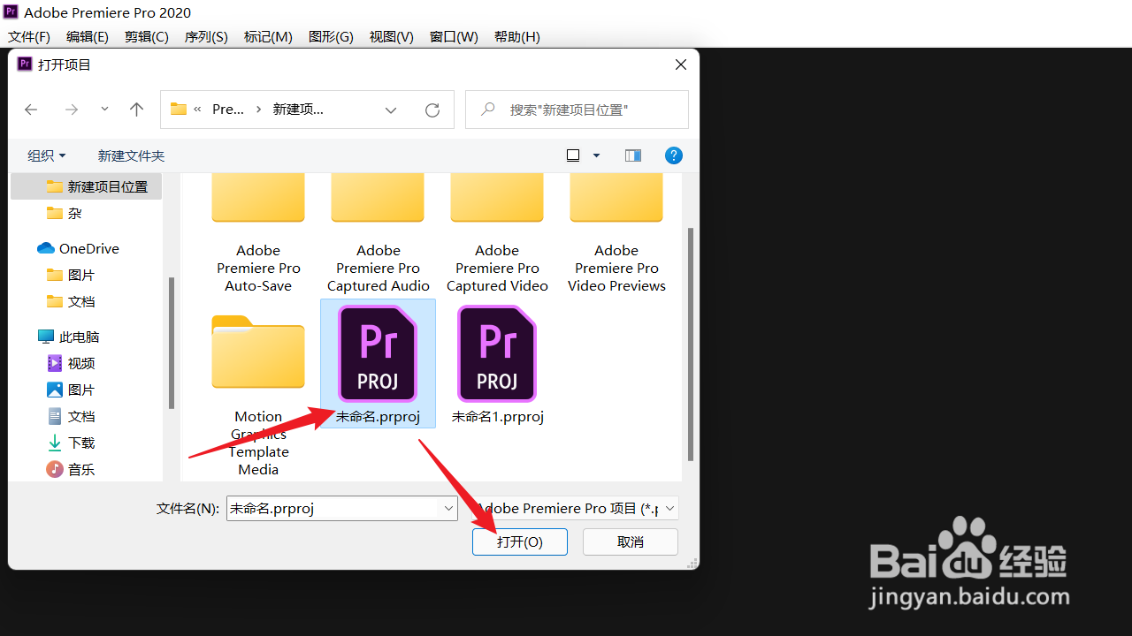Click the forward navigation arrow
This screenshot has height=636, width=1132.
[x=72, y=110]
